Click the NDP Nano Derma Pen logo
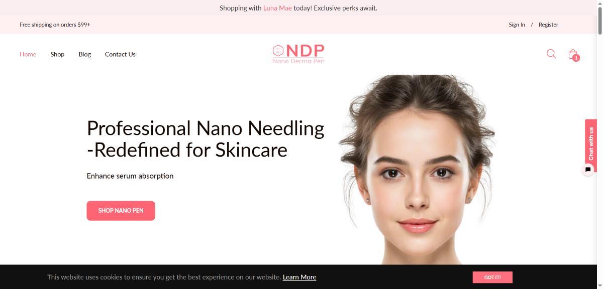Image resolution: width=603 pixels, height=289 pixels. 298,54
